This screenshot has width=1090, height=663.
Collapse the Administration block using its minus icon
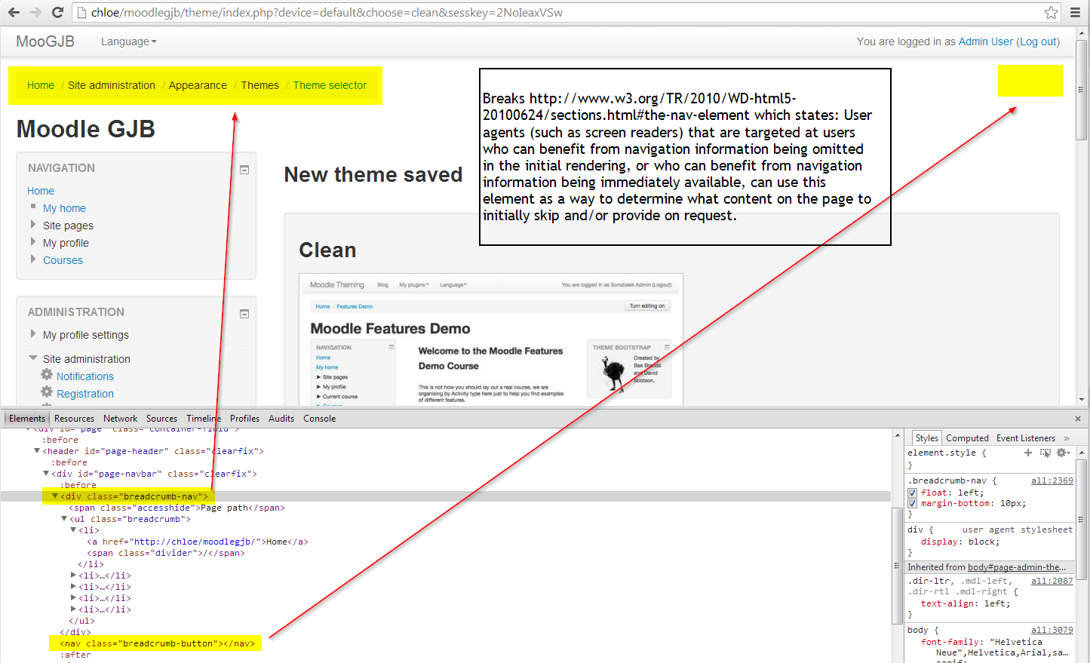[x=244, y=314]
